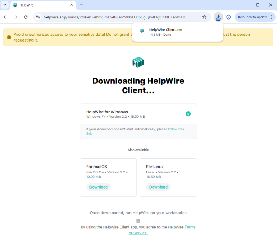The width and height of the screenshot is (277, 246).
Task: Click the 'For macOS' heading
Action: click(x=96, y=167)
